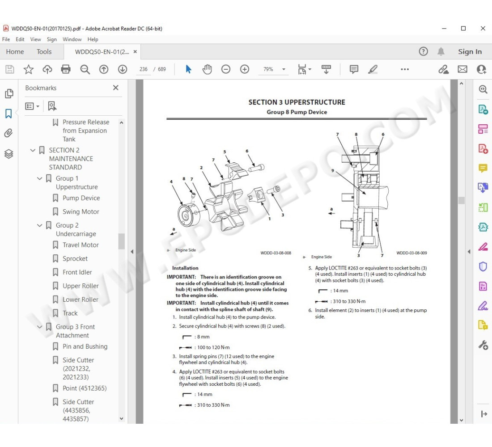Viewport: 492px width, 447px height.
Task: Go to previous page arrow icon
Action: pyautogui.click(x=104, y=69)
